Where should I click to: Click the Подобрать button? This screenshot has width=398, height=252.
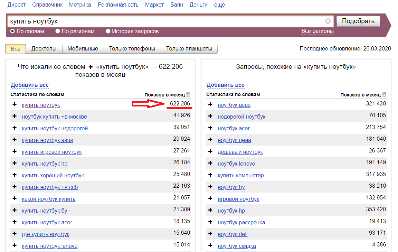(x=358, y=21)
